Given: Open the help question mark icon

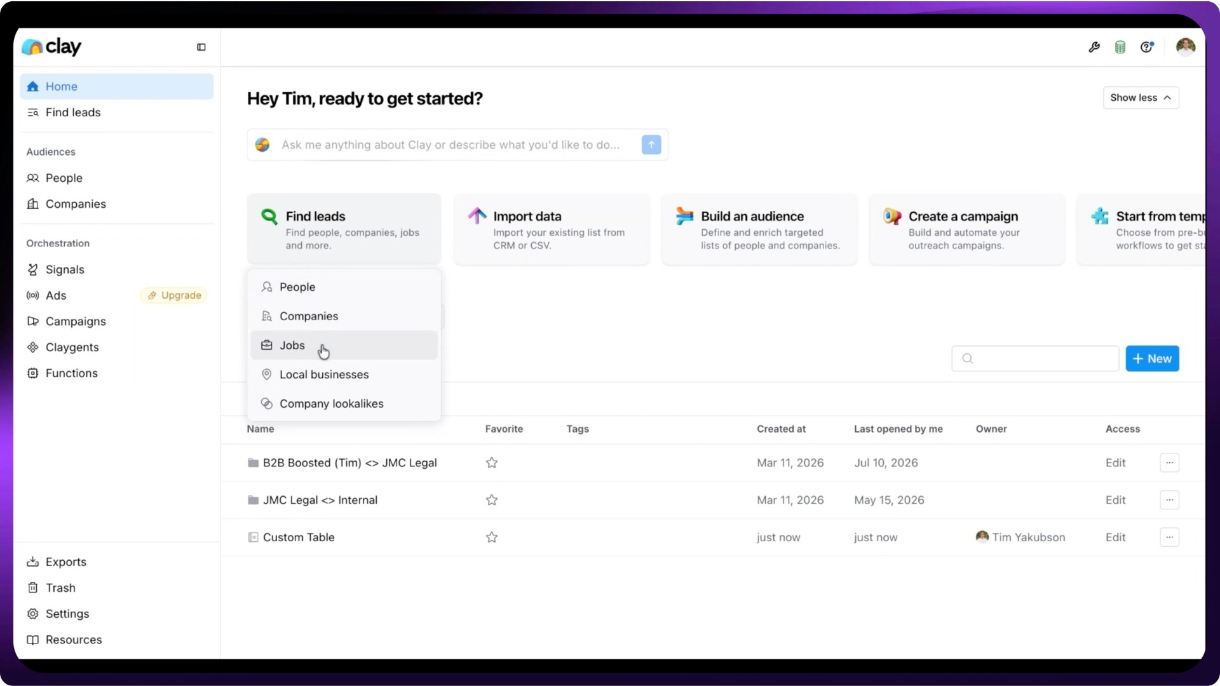Looking at the screenshot, I should (1147, 47).
